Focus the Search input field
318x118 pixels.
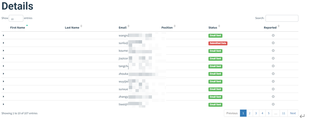[282, 18]
